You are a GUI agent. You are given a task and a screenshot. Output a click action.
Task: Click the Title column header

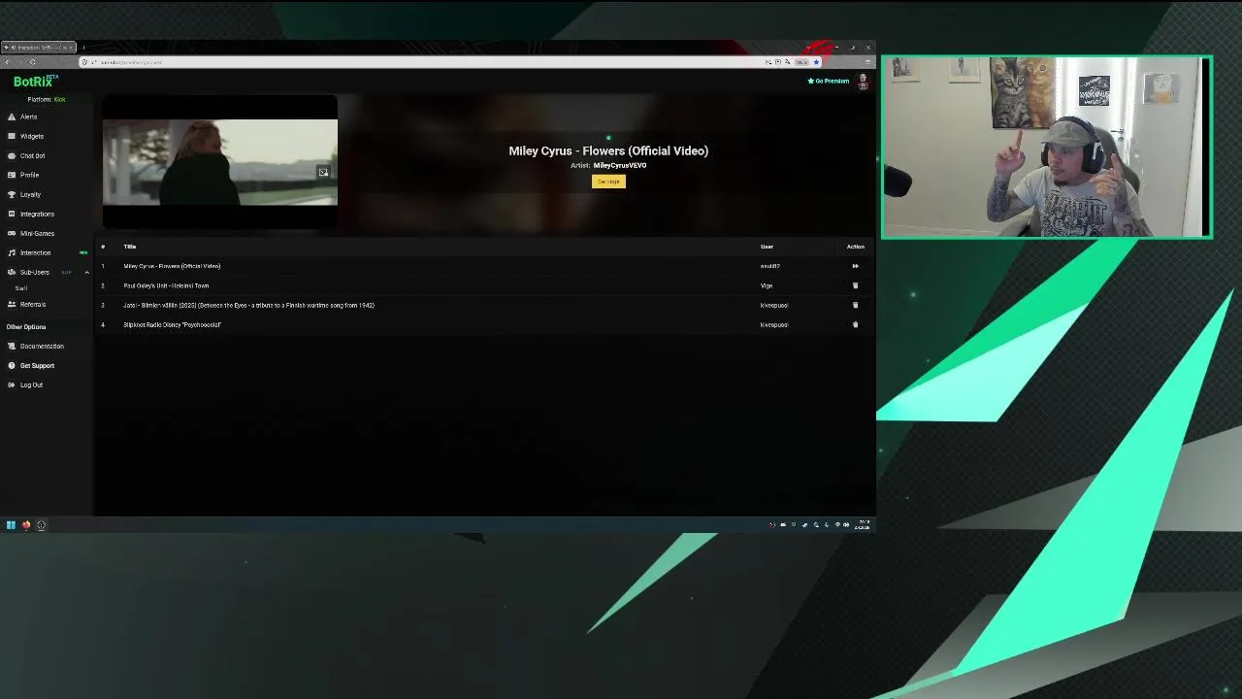coord(129,247)
